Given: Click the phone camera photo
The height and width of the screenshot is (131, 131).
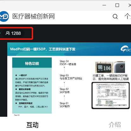Looking at the screenshot, I should 120,67.
